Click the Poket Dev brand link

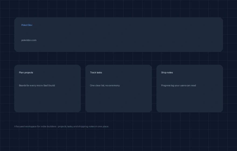27,25
